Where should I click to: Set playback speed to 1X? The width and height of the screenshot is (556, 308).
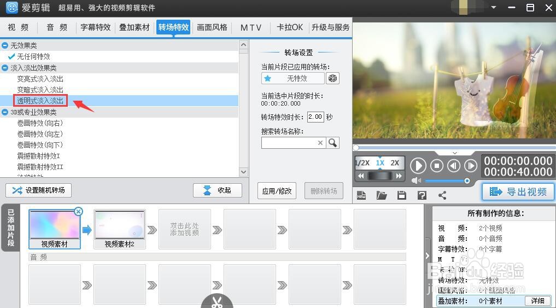pyautogui.click(x=380, y=163)
